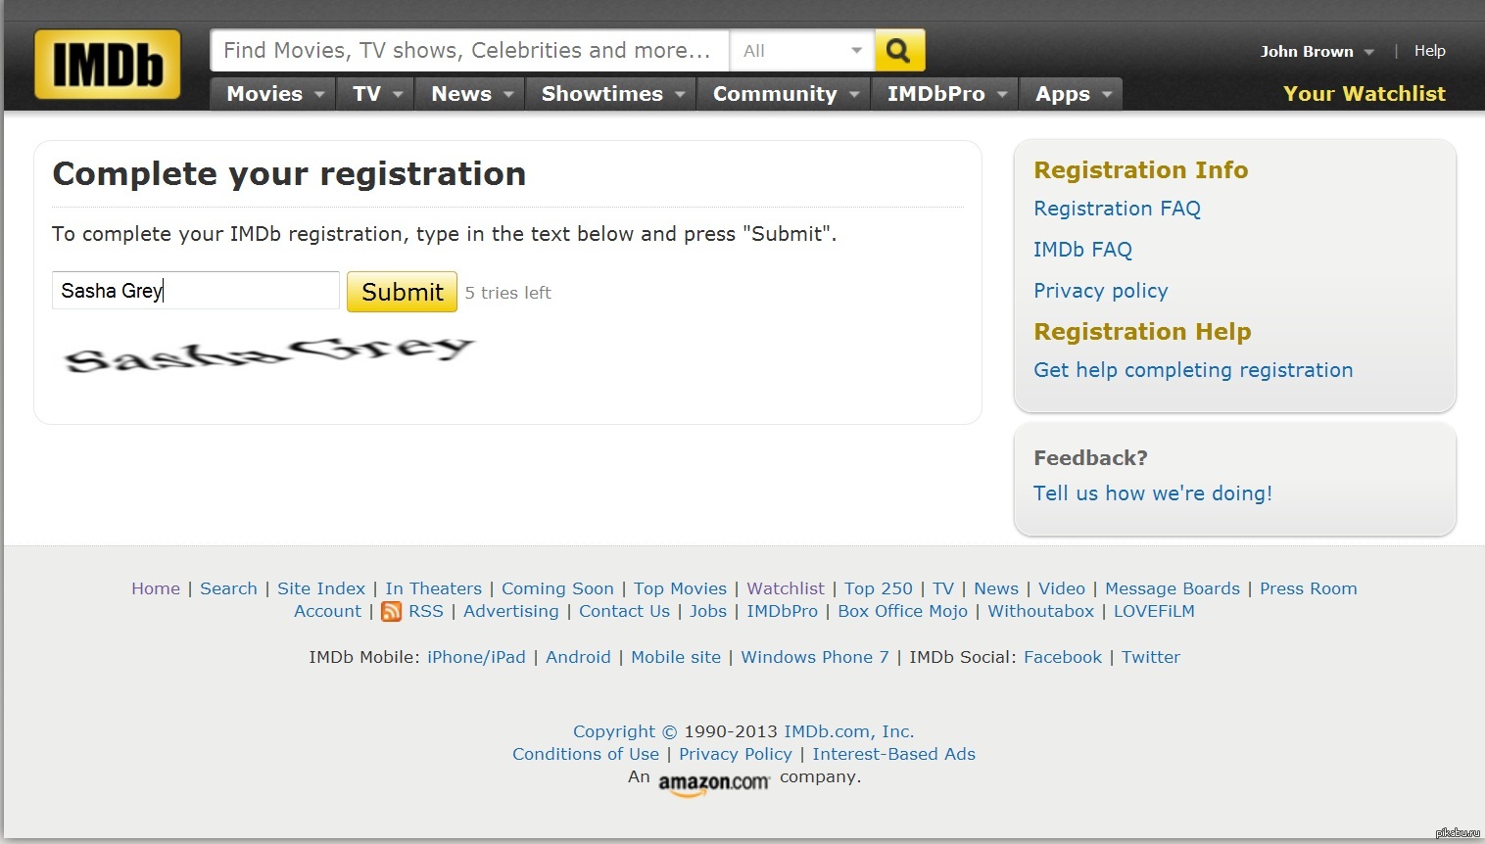Expand the Community dropdown menu

(x=785, y=94)
